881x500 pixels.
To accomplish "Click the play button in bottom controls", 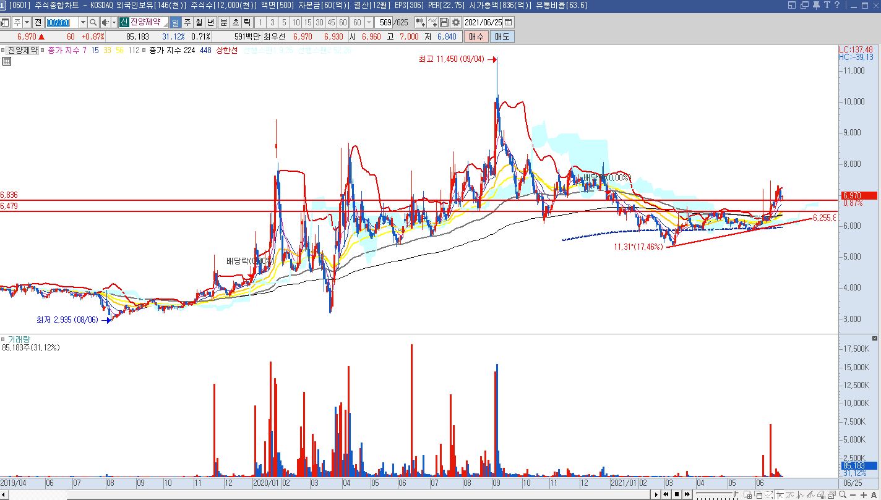I will [656, 494].
